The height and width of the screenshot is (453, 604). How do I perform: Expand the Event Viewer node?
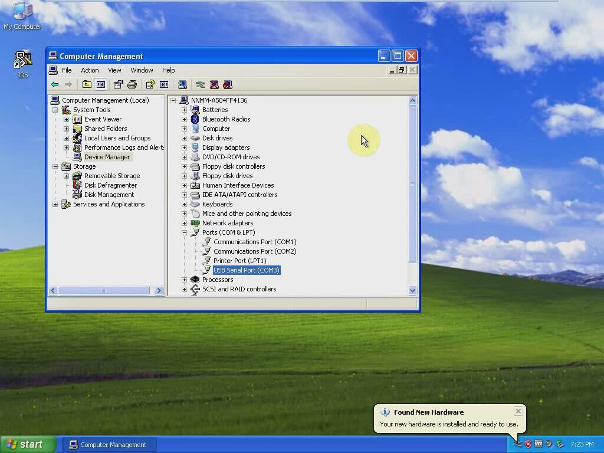66,119
